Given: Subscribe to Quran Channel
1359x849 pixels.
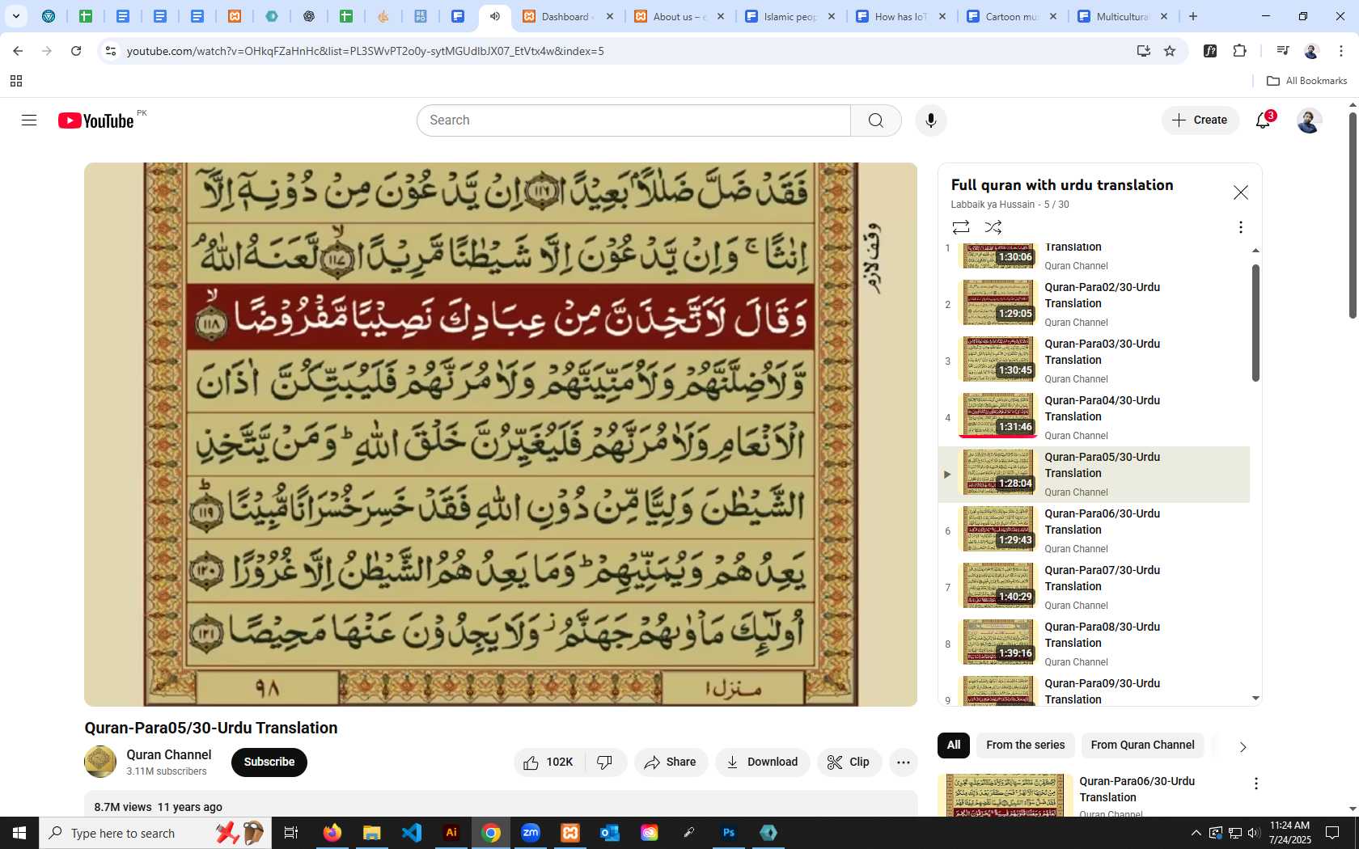Looking at the screenshot, I should coord(269,762).
